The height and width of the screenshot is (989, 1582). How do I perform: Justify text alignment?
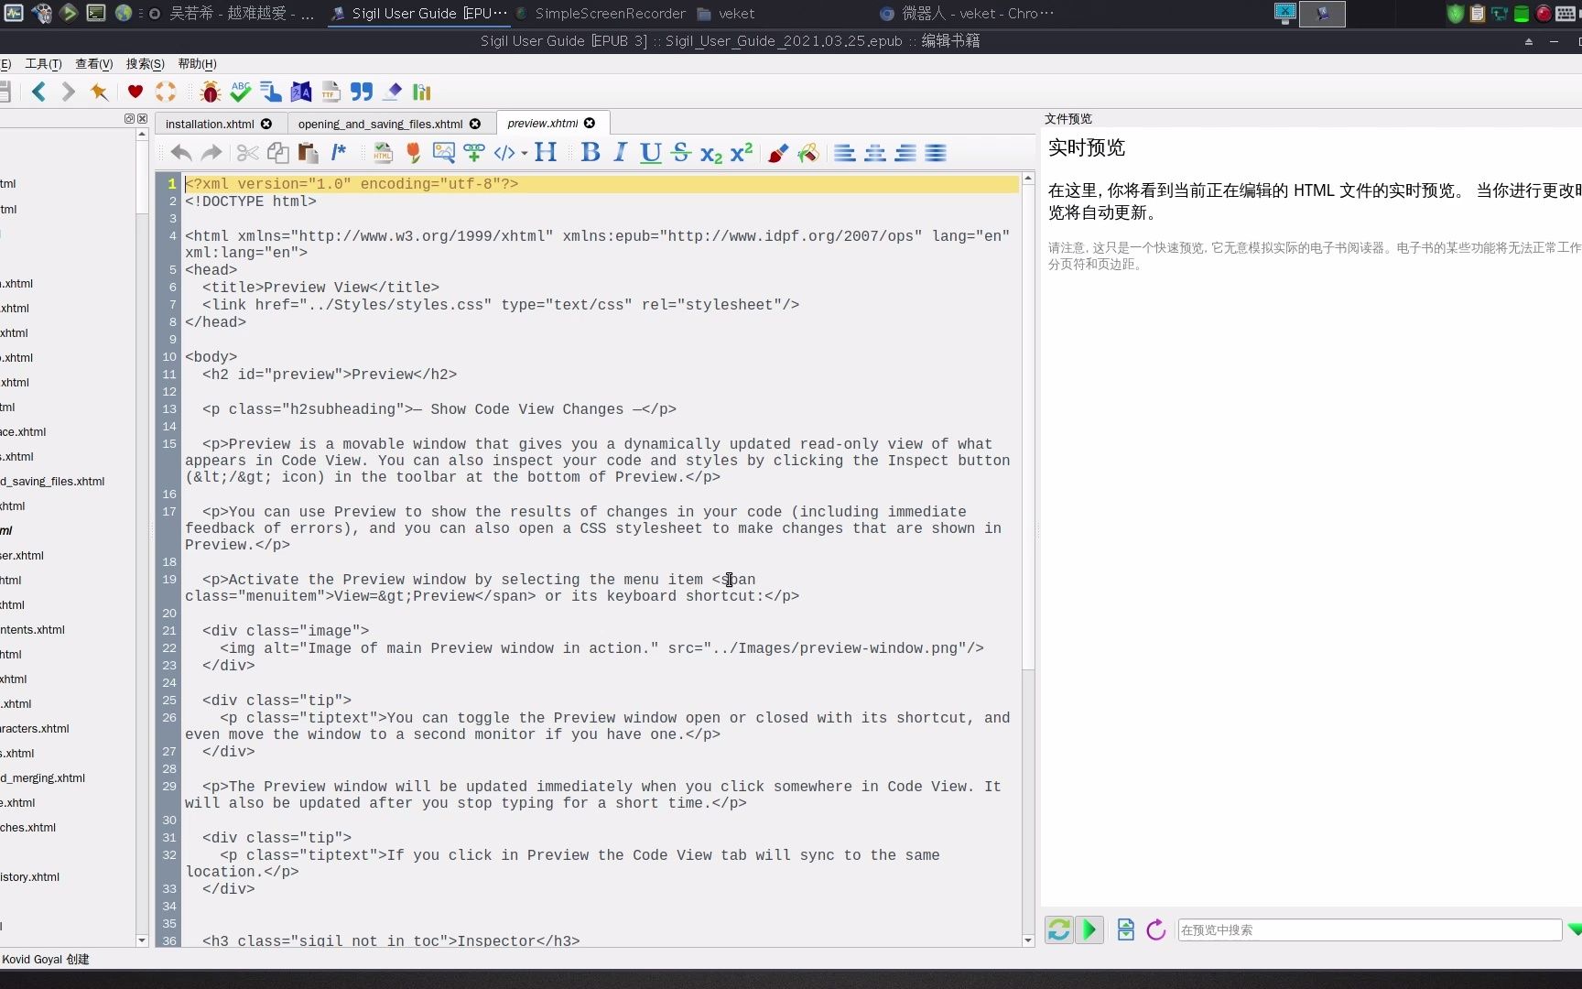(936, 153)
